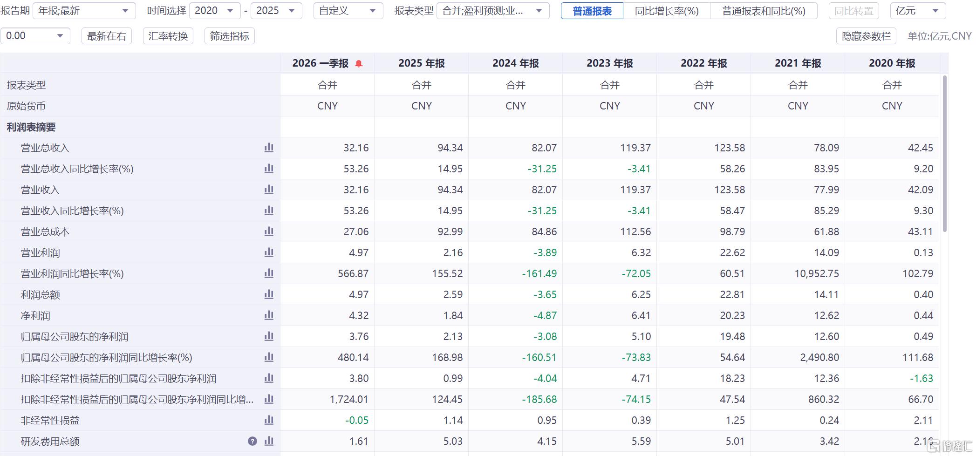Select 2024 年报 column header
The width and height of the screenshot is (976, 456).
(x=516, y=63)
